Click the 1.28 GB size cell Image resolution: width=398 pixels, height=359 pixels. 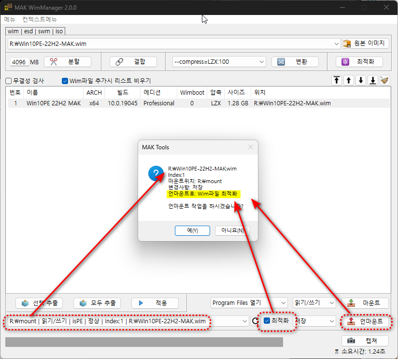238,103
